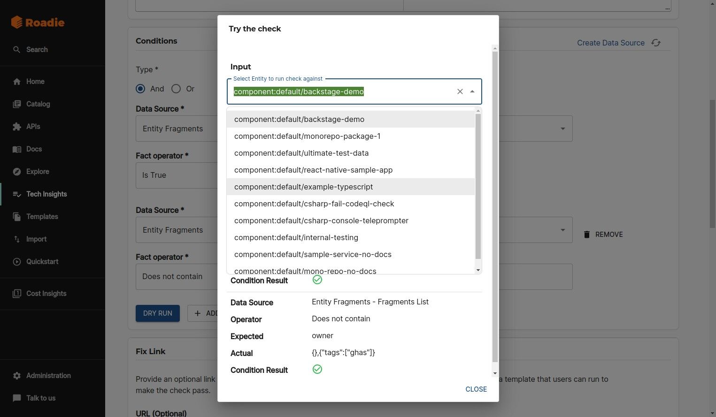The height and width of the screenshot is (417, 716).
Task: Click the APIs puzzle-piece icon
Action: (17, 127)
